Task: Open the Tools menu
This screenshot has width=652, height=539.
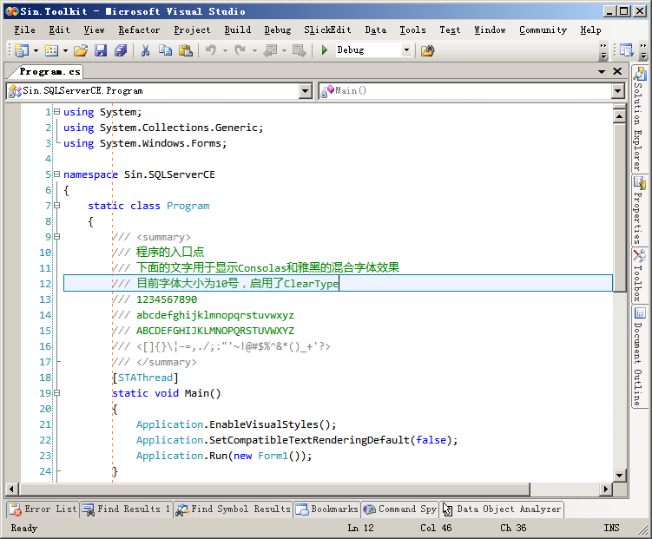Action: 412,30
